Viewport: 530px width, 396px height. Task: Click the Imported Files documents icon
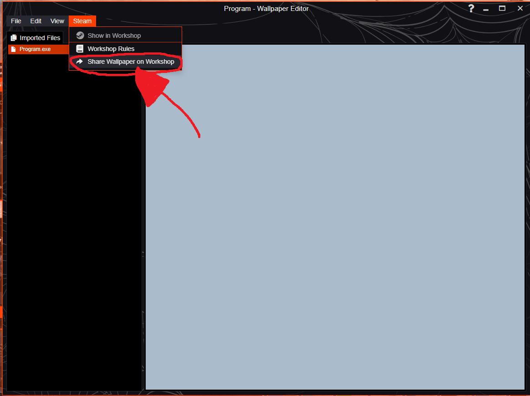(x=14, y=38)
